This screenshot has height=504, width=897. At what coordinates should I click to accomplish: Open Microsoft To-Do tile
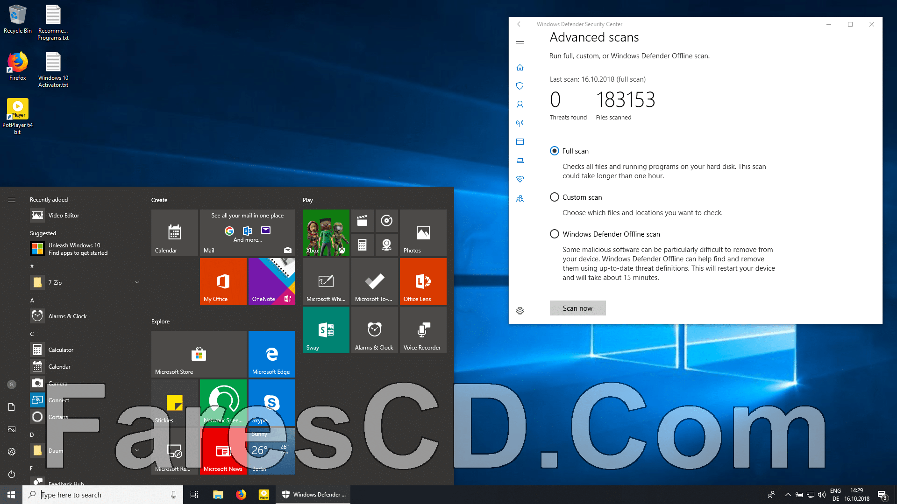pos(375,281)
